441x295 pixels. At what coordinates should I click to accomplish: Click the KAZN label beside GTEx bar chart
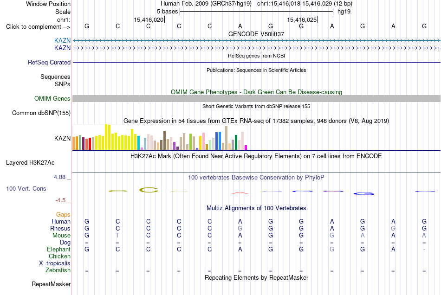(63, 138)
